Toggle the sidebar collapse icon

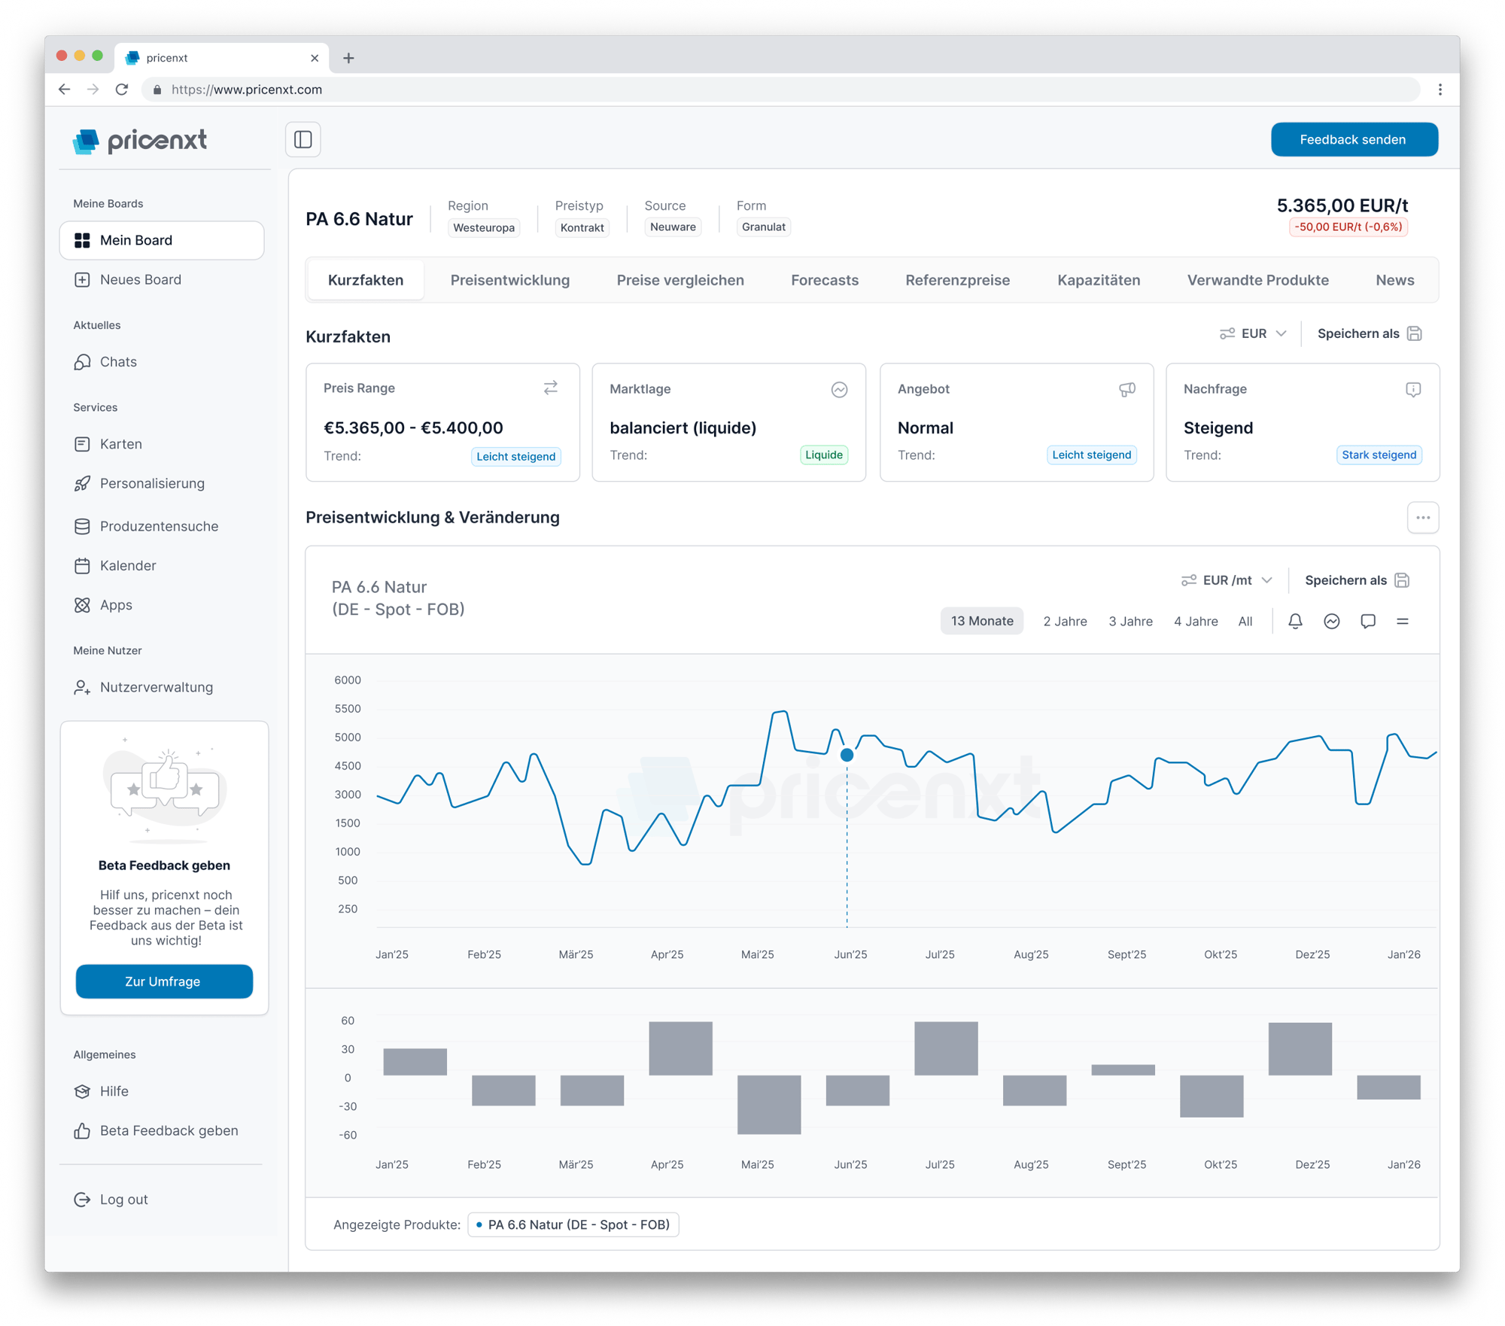click(303, 139)
